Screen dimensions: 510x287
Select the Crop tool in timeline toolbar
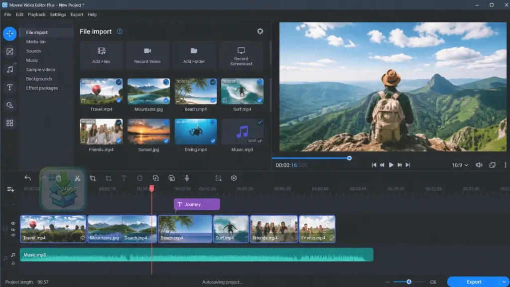[93, 178]
